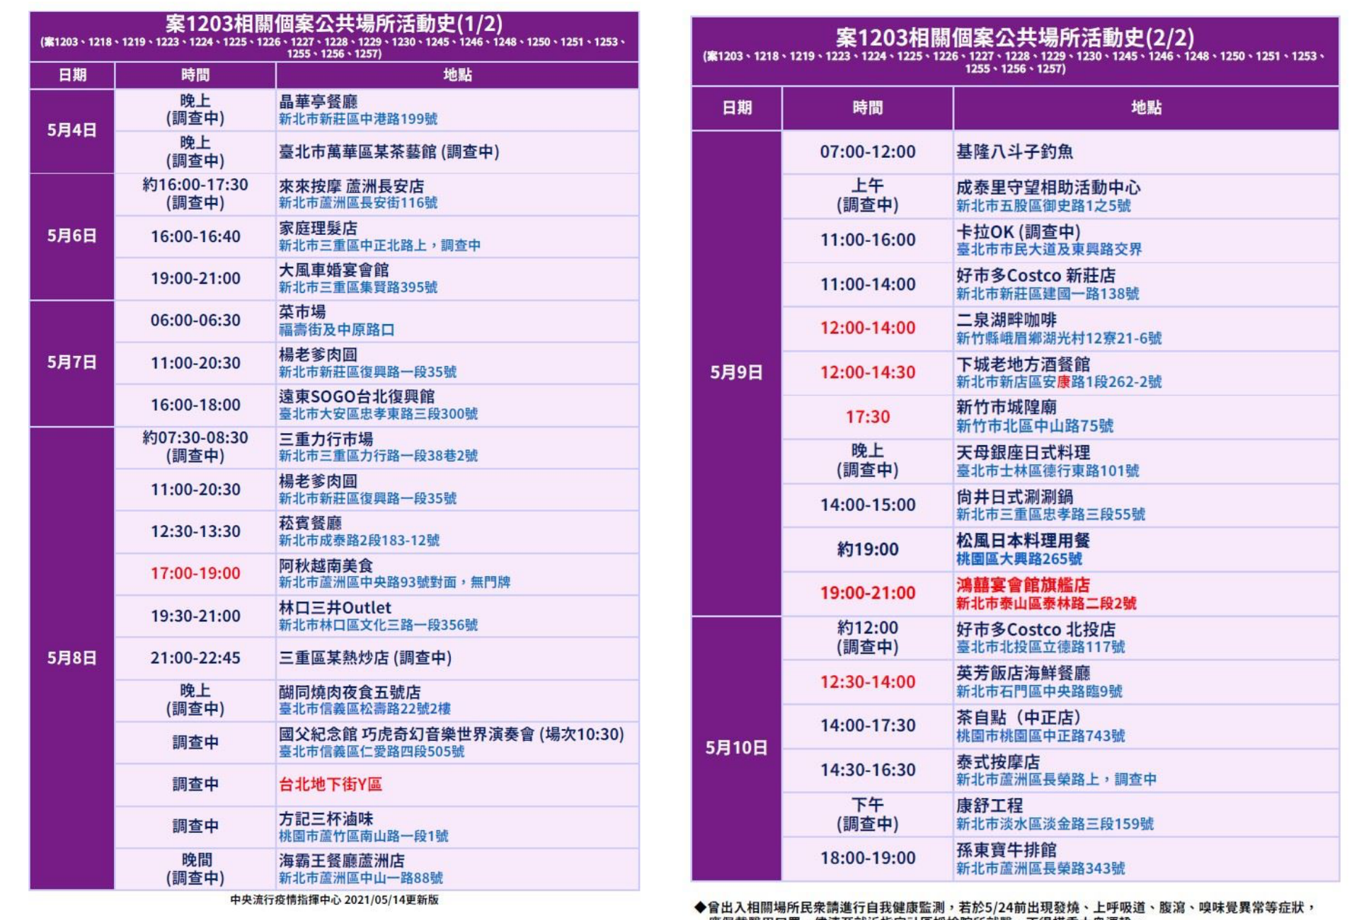Select 二泉湖畔咖啡 entry
Viewport: 1359px width, 920px height.
click(1006, 320)
